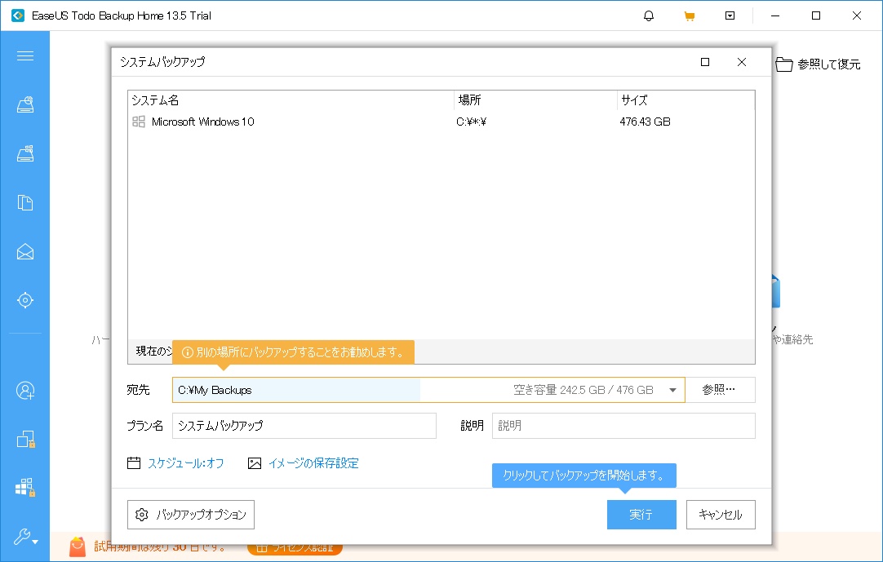Click the 空き容量 242.5 GB / 476 GB text

click(x=583, y=390)
